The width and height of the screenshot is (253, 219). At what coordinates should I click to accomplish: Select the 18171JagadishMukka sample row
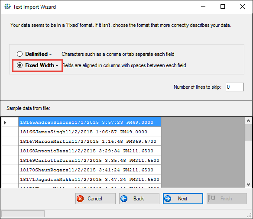pos(90,179)
